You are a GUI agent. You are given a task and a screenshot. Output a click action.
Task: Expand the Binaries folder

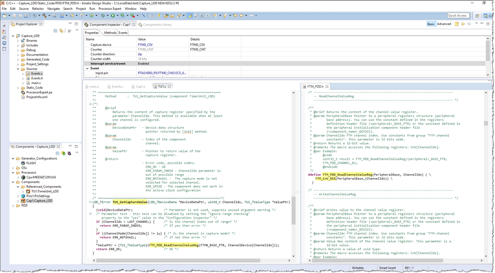click(x=18, y=41)
